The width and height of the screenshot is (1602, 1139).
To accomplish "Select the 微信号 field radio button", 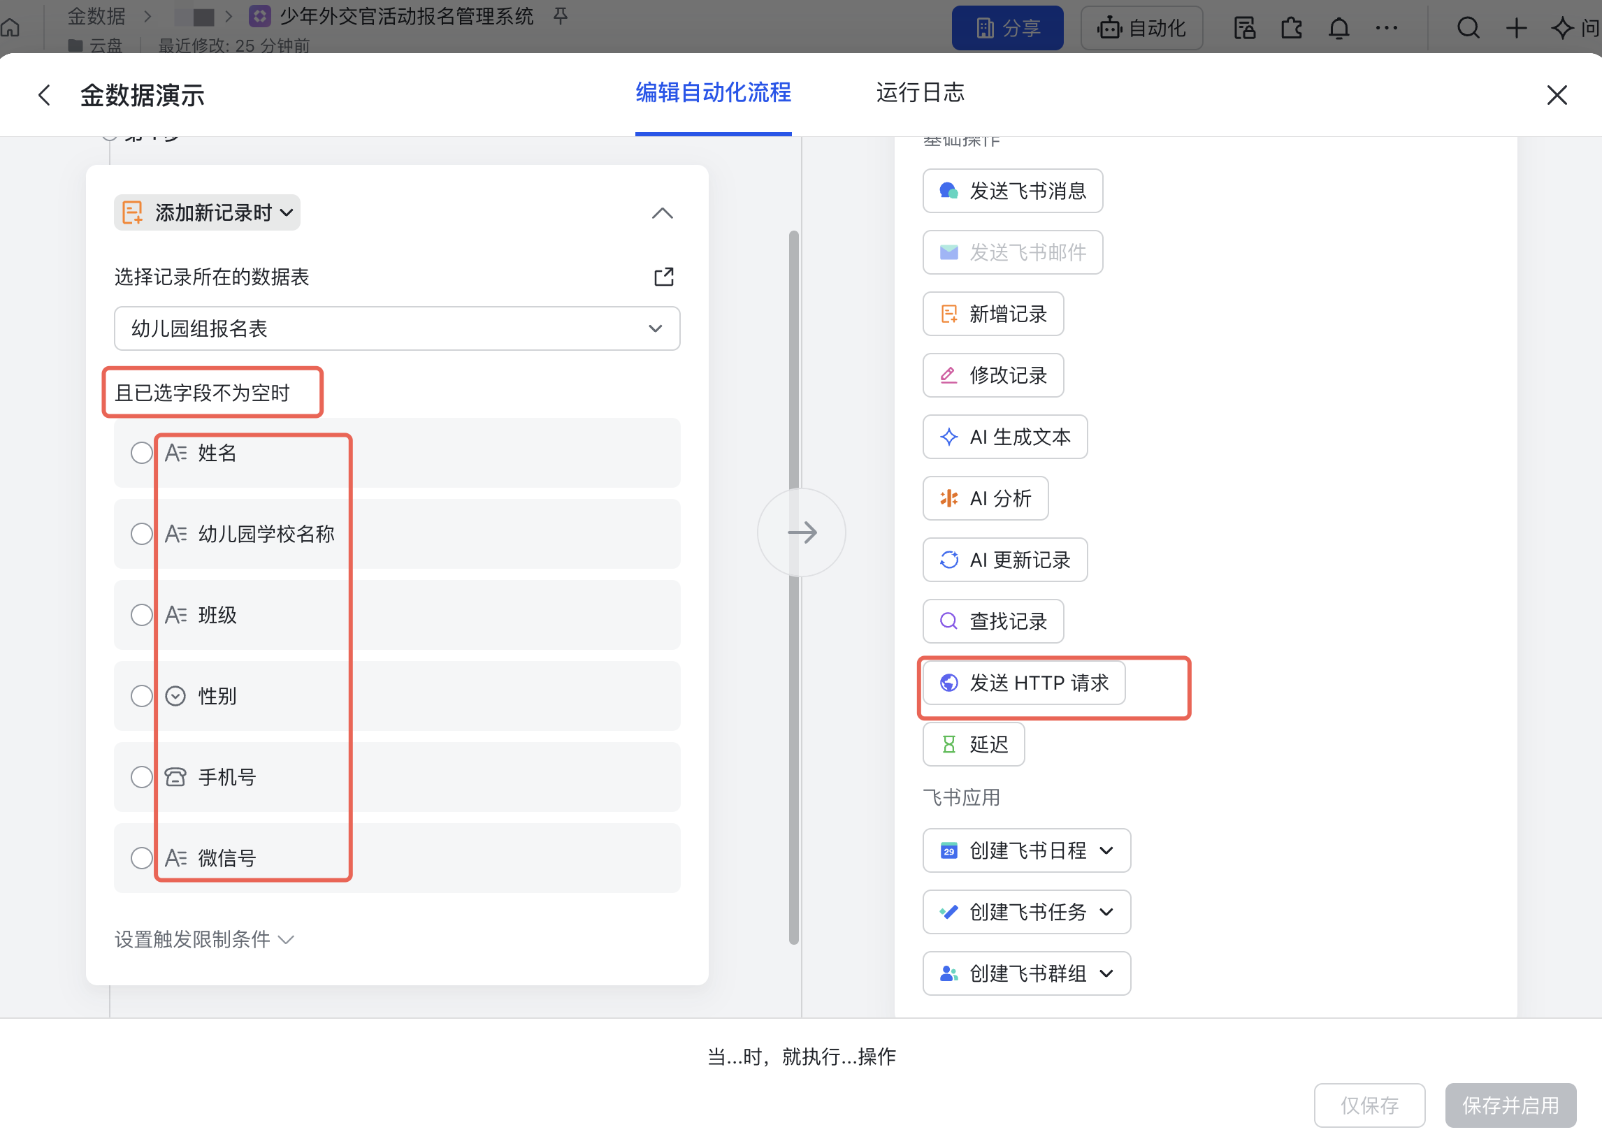I will [x=142, y=858].
